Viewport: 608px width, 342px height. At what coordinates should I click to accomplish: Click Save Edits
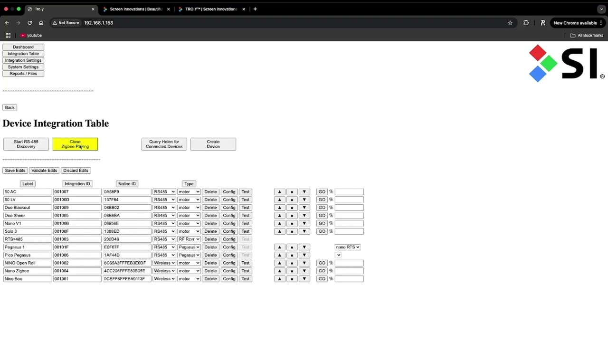[15, 171]
